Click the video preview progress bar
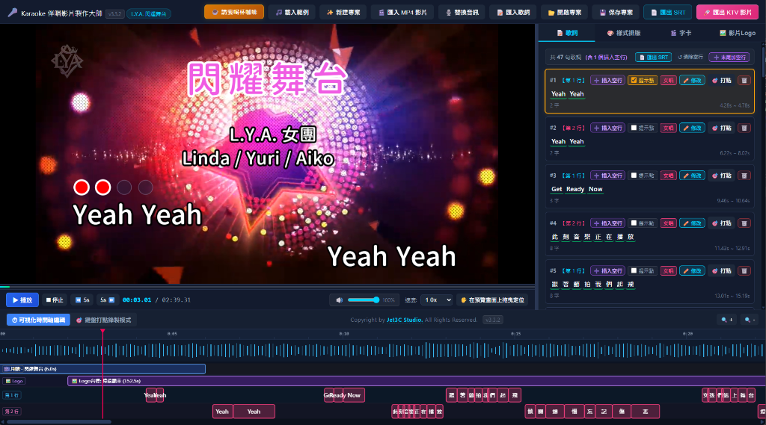This screenshot has width=766, height=425. pyautogui.click(x=267, y=286)
